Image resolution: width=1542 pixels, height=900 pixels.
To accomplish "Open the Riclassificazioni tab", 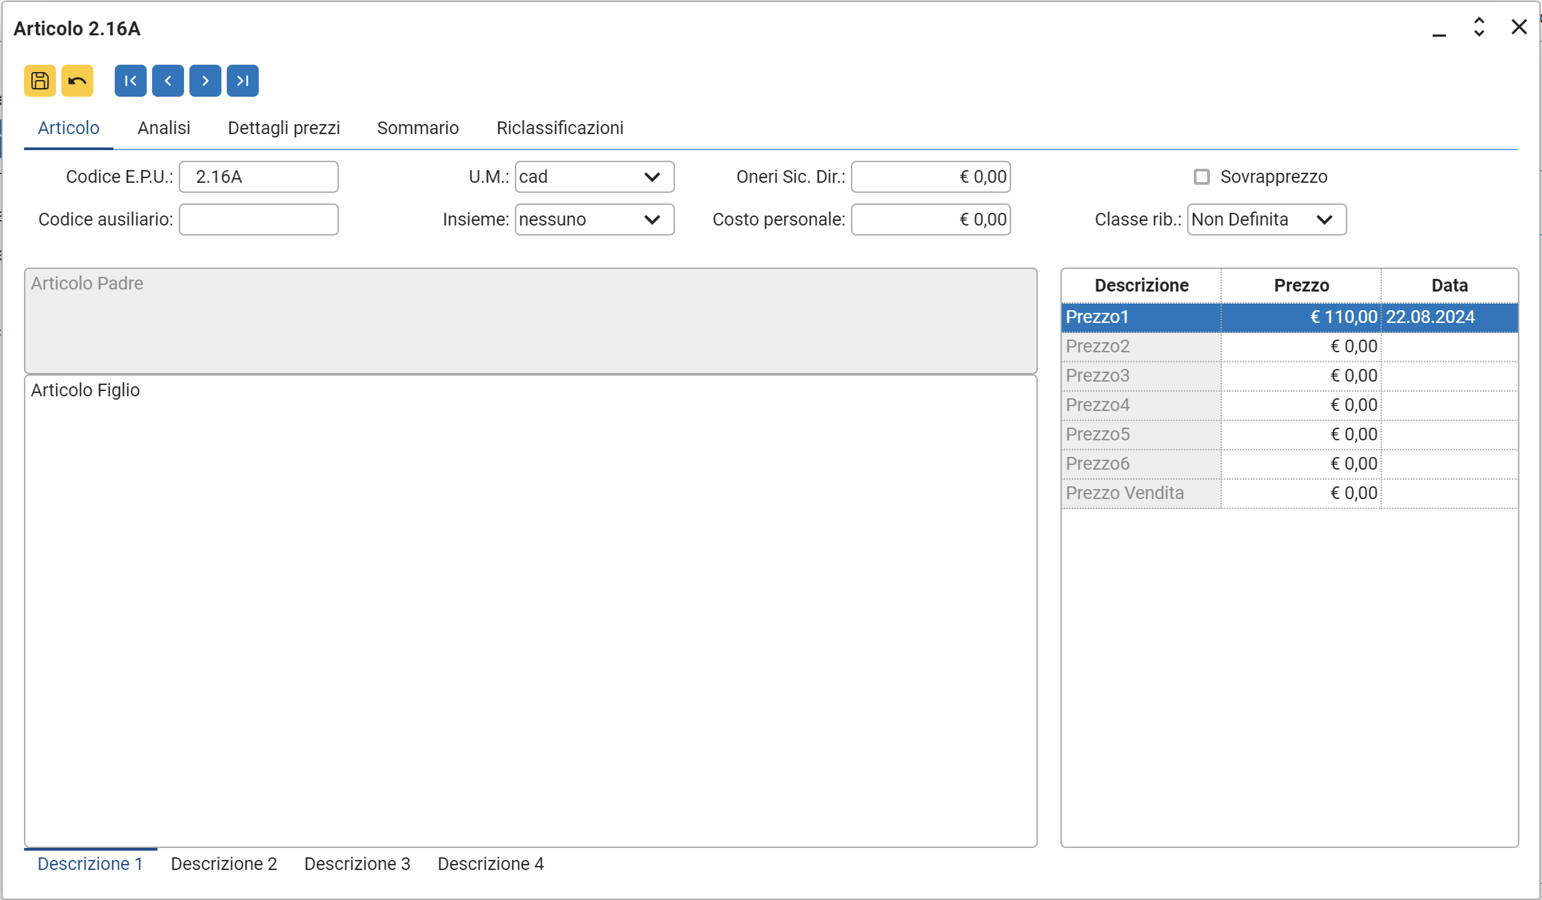I will coord(559,128).
